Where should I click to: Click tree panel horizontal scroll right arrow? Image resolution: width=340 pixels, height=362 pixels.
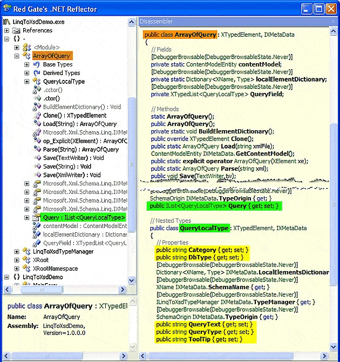[x=123, y=289]
